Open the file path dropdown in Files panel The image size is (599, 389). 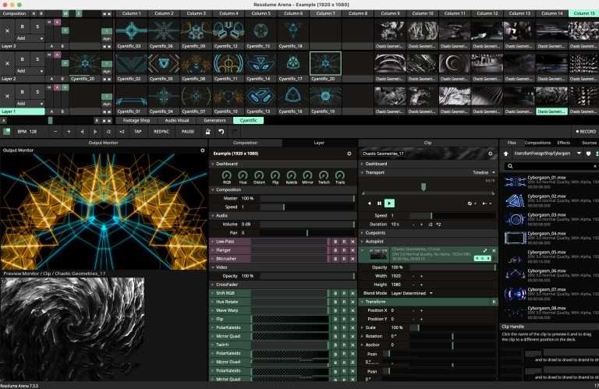pos(579,154)
